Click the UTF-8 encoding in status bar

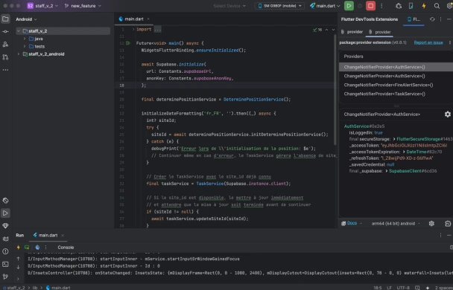point(403,288)
